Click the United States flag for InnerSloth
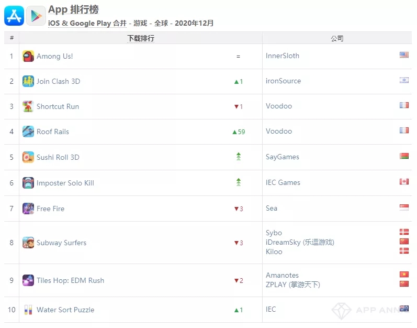The width and height of the screenshot is (417, 328). (404, 55)
